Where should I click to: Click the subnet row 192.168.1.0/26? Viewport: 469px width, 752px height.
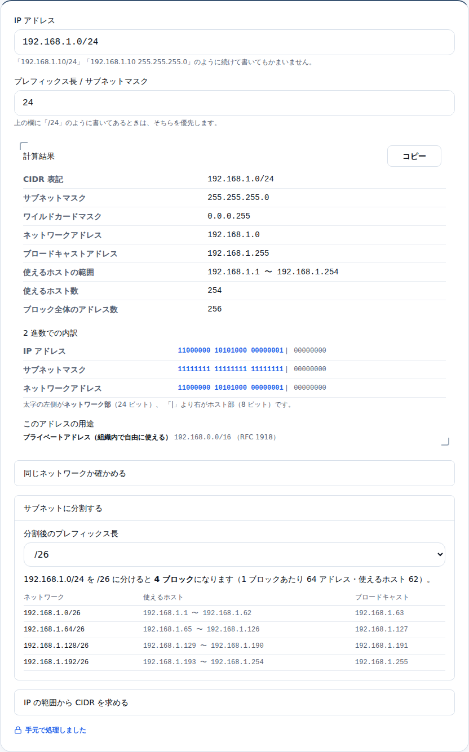pos(235,613)
